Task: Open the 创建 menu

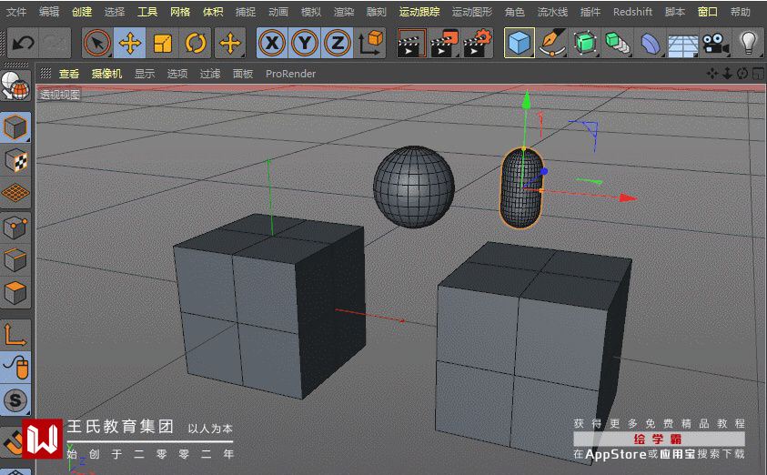Action: 82,12
